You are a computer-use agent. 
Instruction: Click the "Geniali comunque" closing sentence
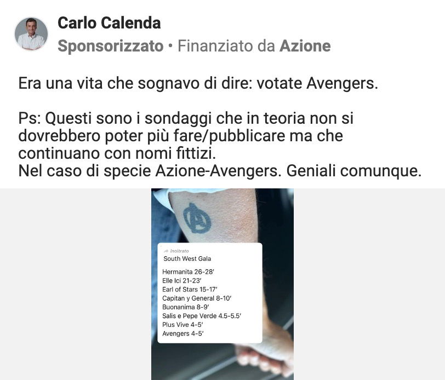pyautogui.click(x=353, y=171)
